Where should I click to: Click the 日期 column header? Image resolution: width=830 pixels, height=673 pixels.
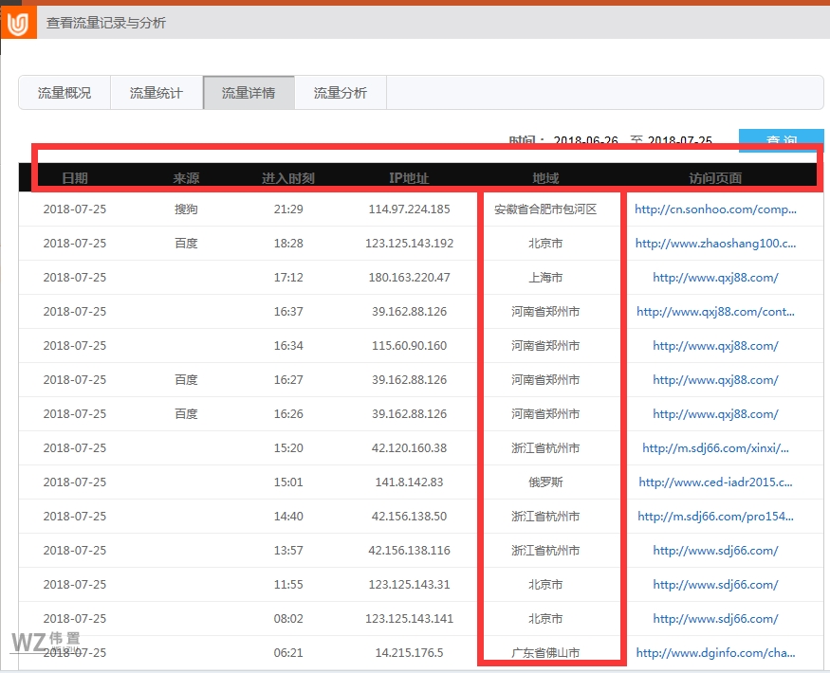75,178
